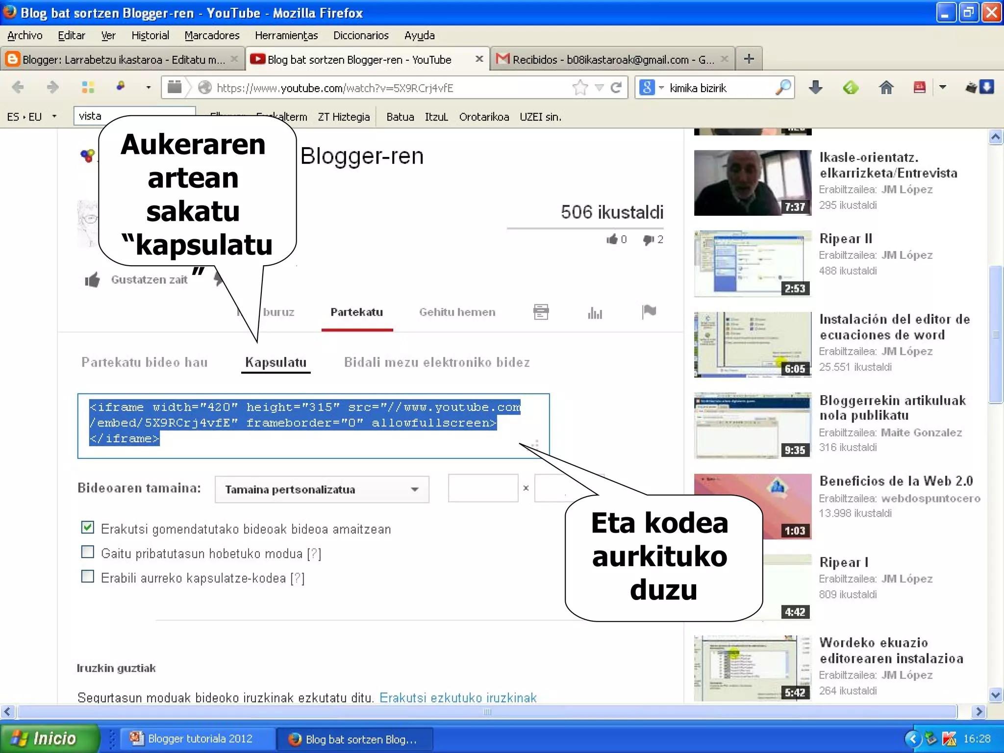This screenshot has width=1004, height=753.
Task: Open the Herramientas menu
Action: (286, 35)
